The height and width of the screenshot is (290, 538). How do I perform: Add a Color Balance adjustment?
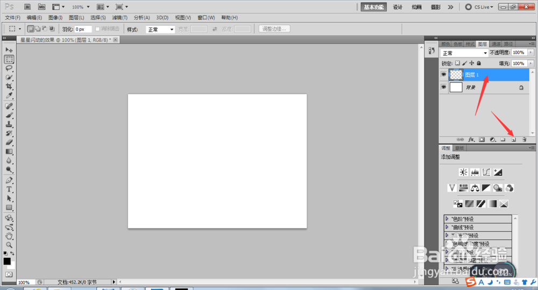click(x=475, y=188)
